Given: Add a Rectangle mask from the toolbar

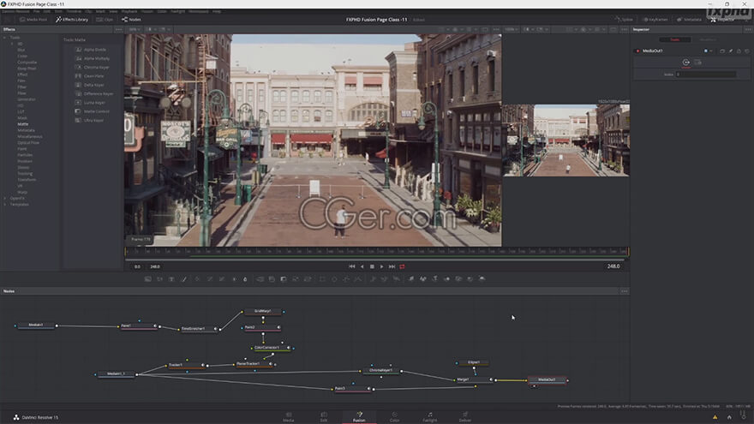Looking at the screenshot, I should 322,279.
